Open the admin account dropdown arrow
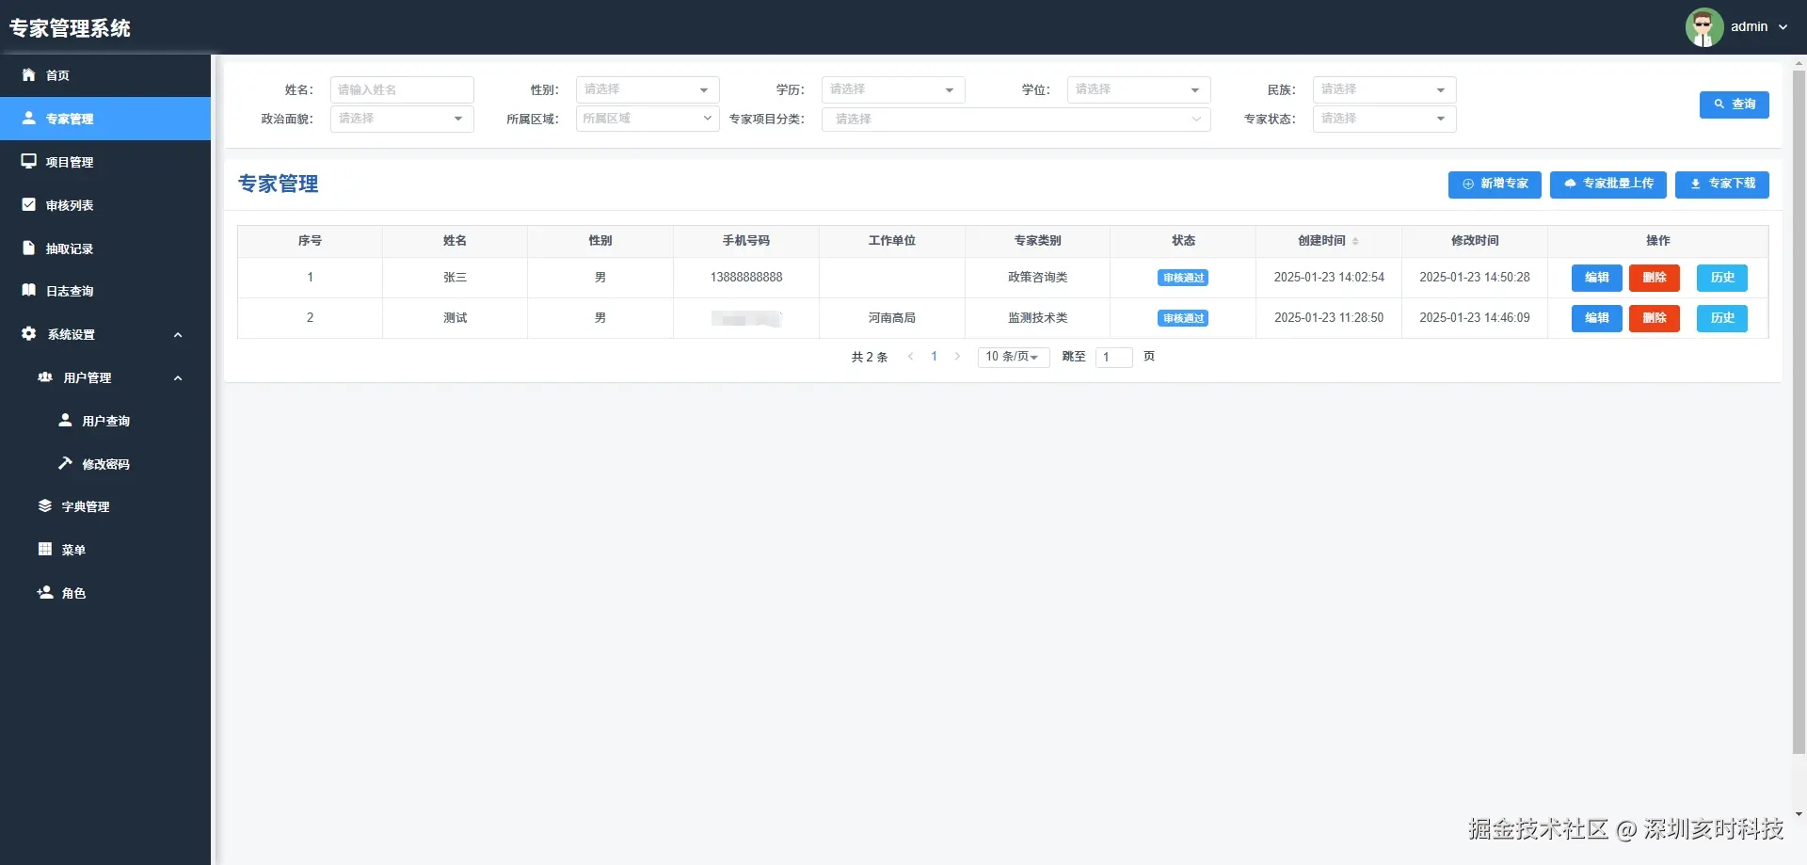Screen dimensions: 1807x865 (1783, 27)
